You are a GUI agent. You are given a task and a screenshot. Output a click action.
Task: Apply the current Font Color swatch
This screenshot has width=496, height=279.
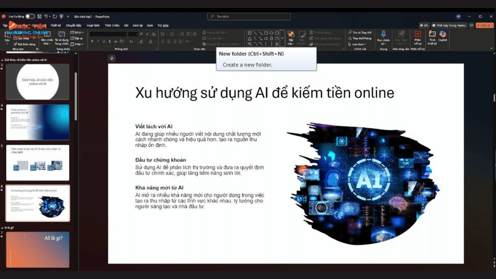pyautogui.click(x=151, y=42)
